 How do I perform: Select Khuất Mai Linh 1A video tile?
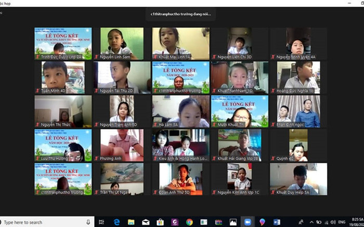point(181,44)
